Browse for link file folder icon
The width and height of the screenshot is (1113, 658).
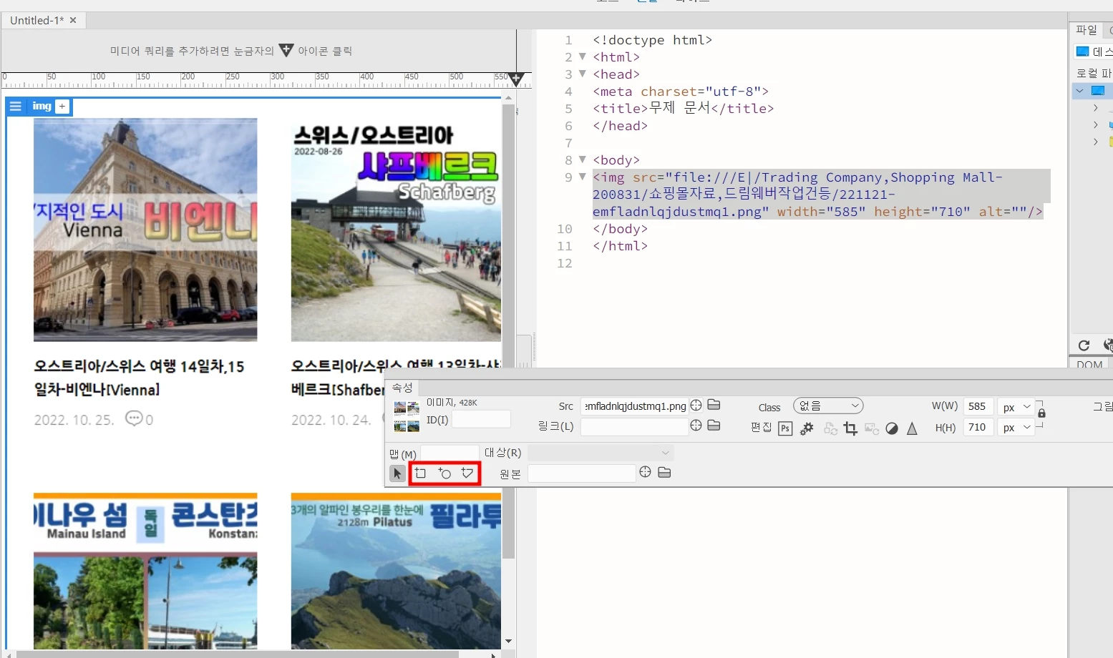(714, 426)
